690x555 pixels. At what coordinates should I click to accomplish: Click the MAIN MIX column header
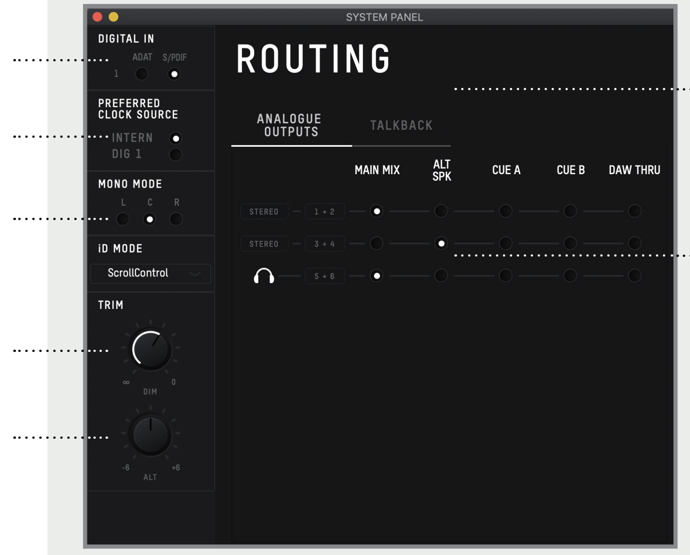coord(377,170)
